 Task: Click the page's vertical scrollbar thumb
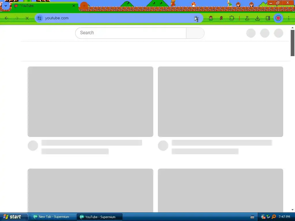292,43
